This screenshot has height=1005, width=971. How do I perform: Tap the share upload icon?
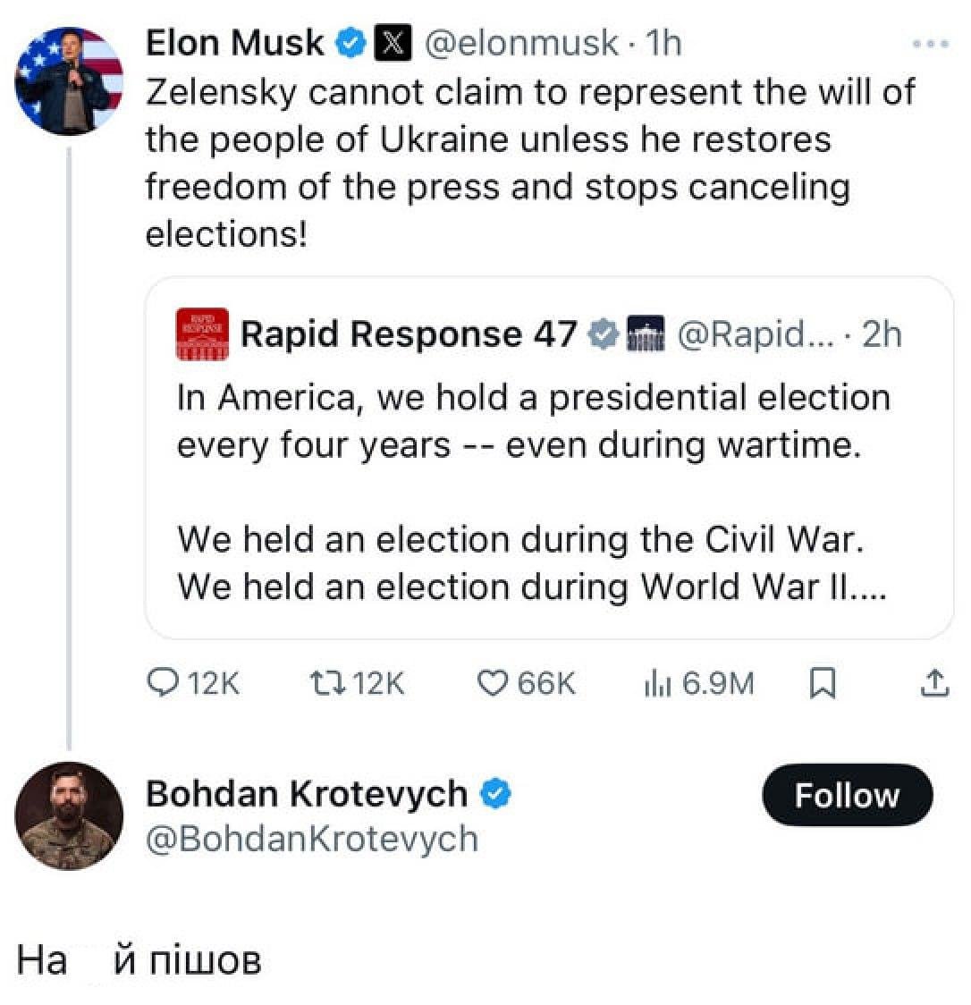(933, 684)
